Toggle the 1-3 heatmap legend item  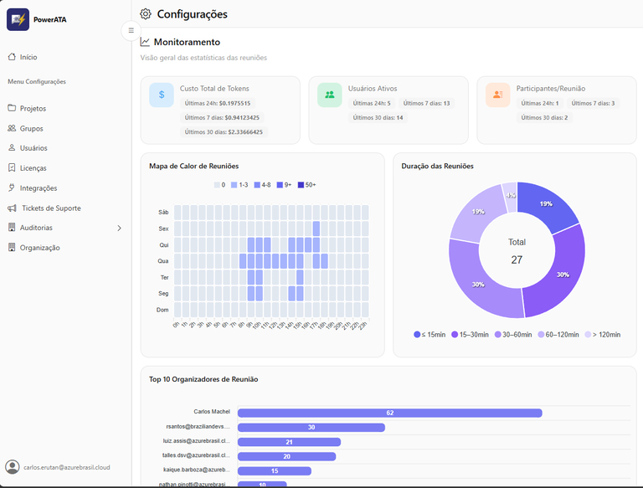[x=239, y=185]
